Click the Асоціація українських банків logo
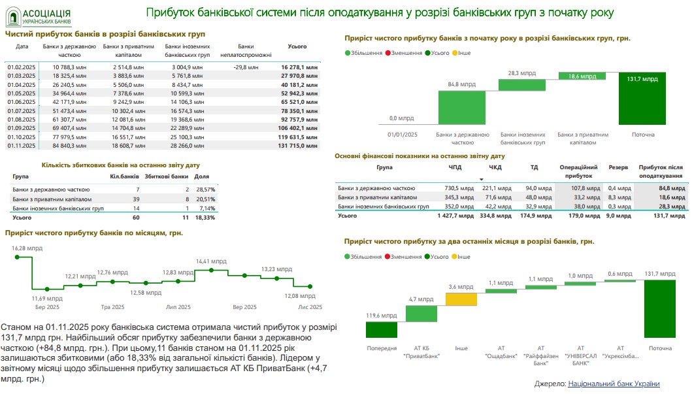 click(39, 16)
